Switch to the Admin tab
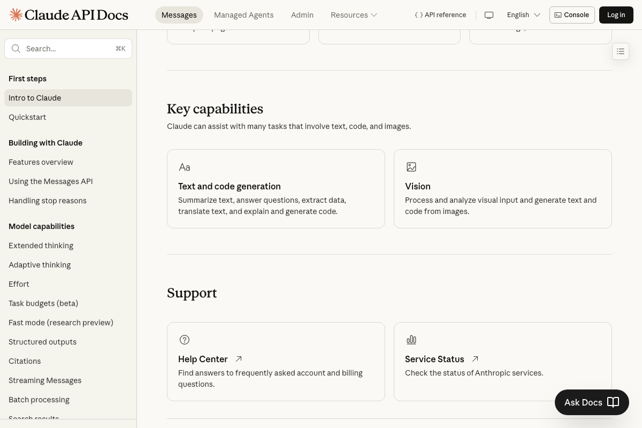This screenshot has width=642, height=428. (302, 15)
